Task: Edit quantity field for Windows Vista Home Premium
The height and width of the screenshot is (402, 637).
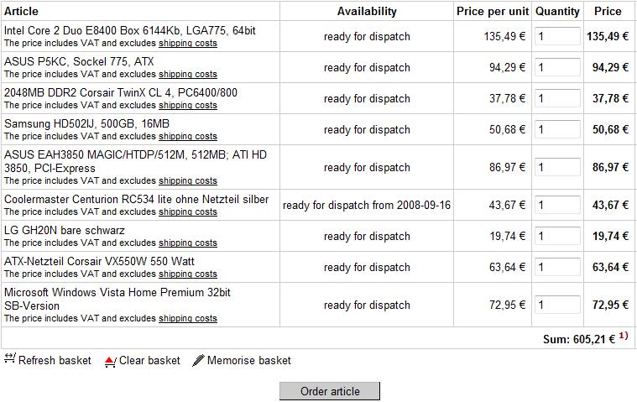Action: (x=557, y=305)
